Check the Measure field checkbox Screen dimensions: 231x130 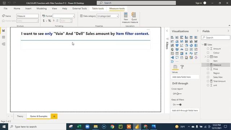(x=208, y=65)
